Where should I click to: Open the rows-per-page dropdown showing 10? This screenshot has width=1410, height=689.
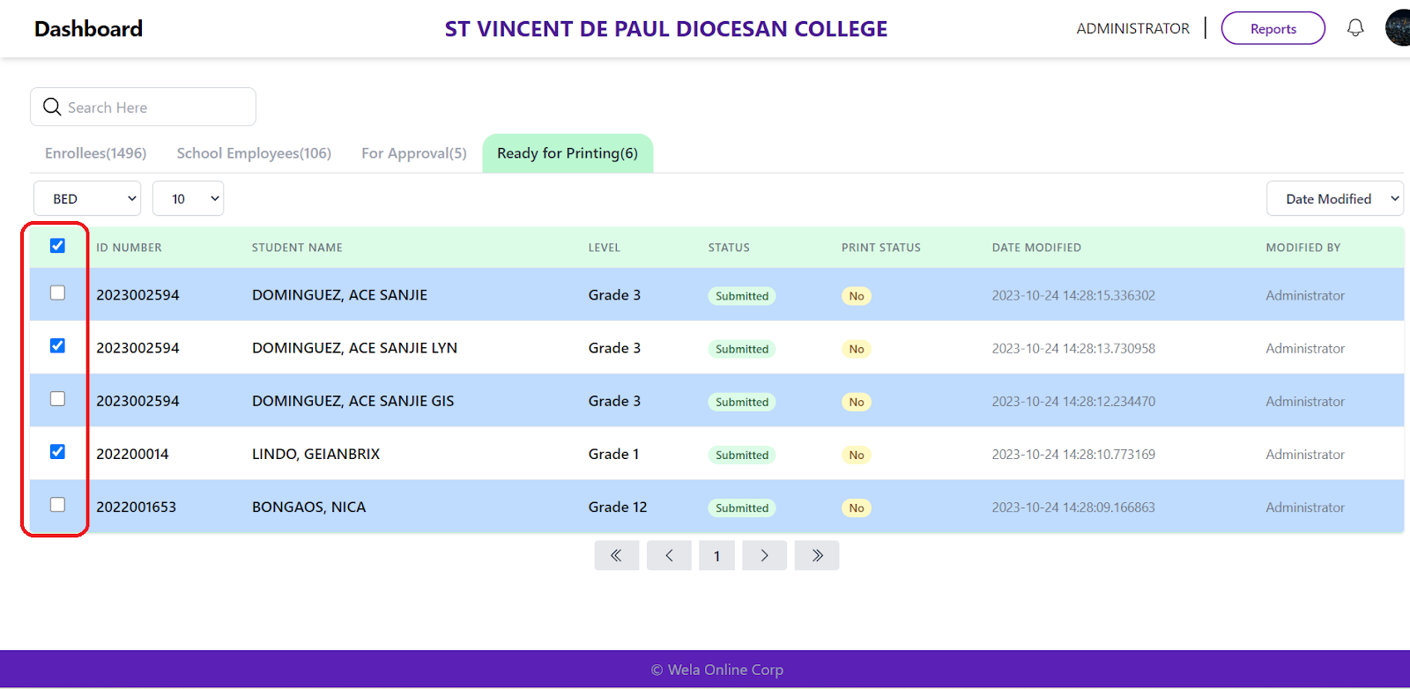[x=188, y=198]
